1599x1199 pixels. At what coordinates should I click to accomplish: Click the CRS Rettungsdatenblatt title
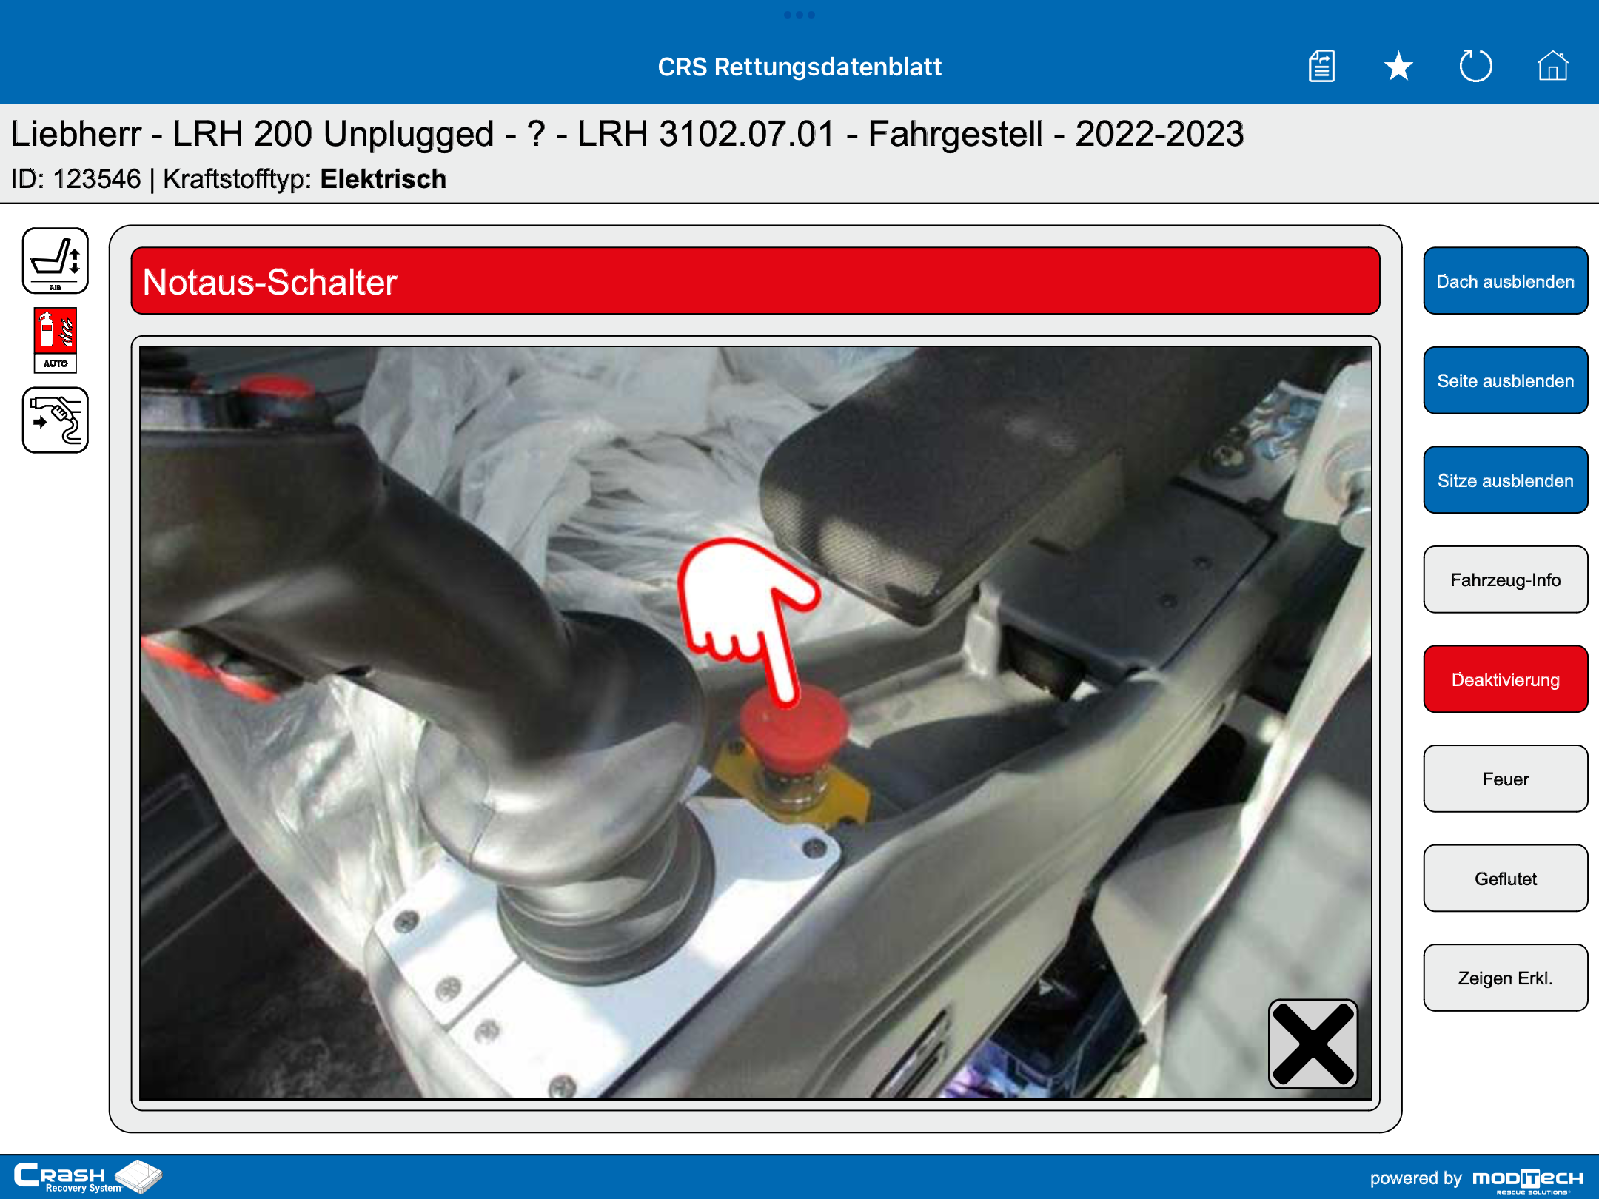click(x=799, y=67)
